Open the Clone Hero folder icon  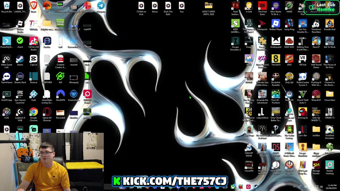click(x=330, y=96)
